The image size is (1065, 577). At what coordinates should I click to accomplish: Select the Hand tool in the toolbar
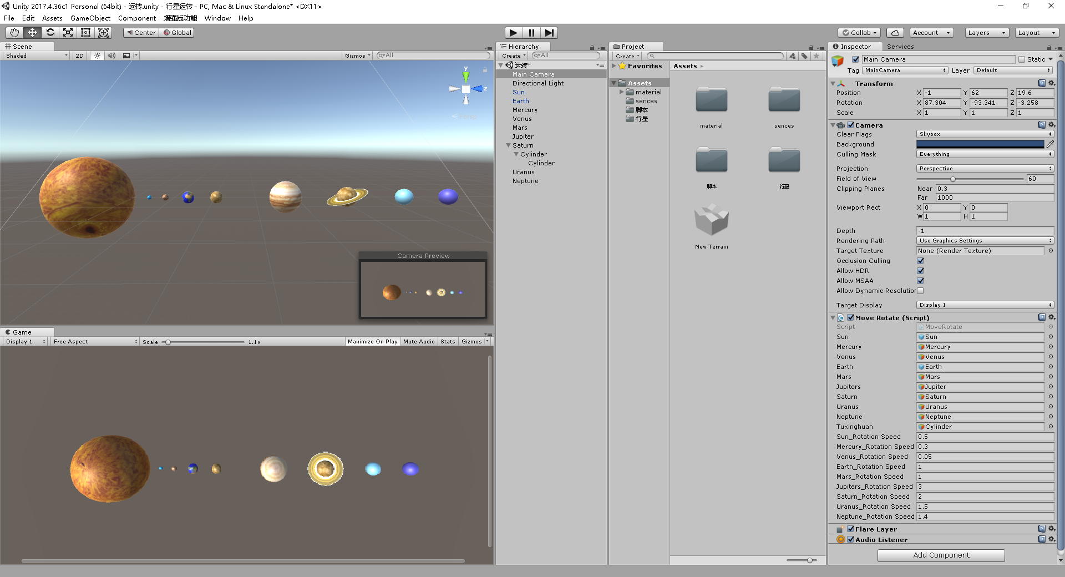coord(13,33)
